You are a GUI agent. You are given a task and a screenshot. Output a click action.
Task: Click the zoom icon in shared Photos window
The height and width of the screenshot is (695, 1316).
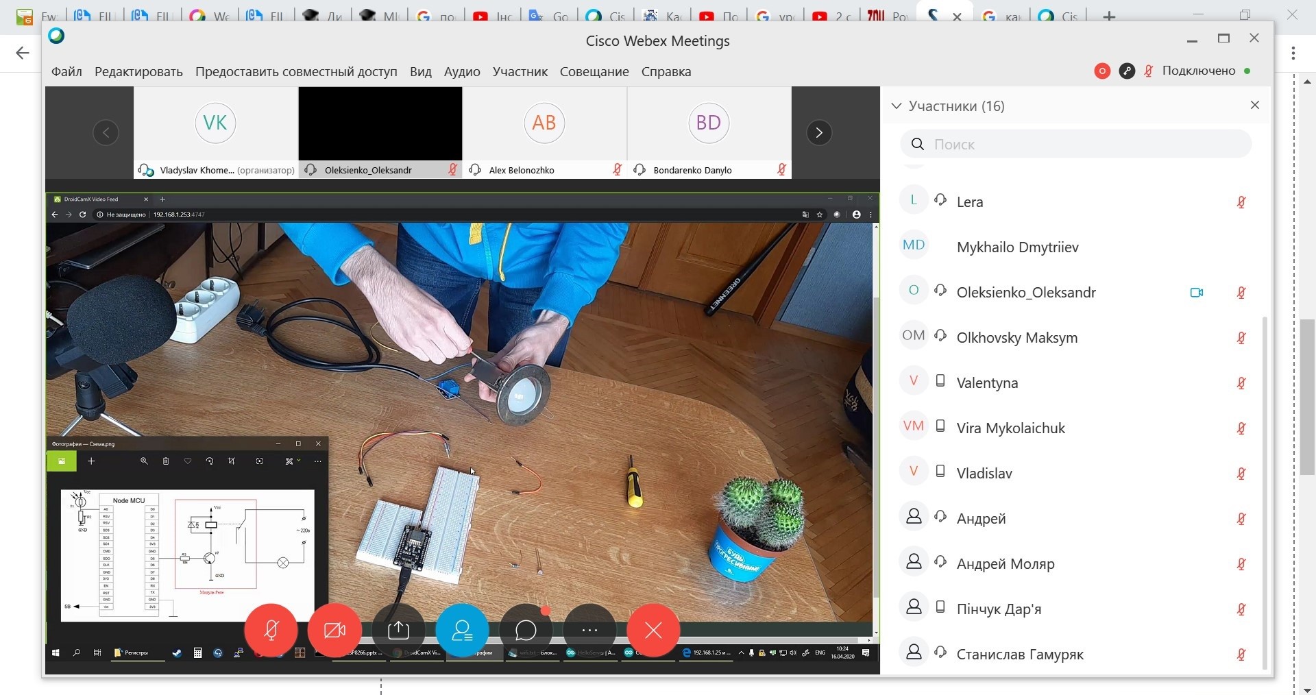click(144, 461)
